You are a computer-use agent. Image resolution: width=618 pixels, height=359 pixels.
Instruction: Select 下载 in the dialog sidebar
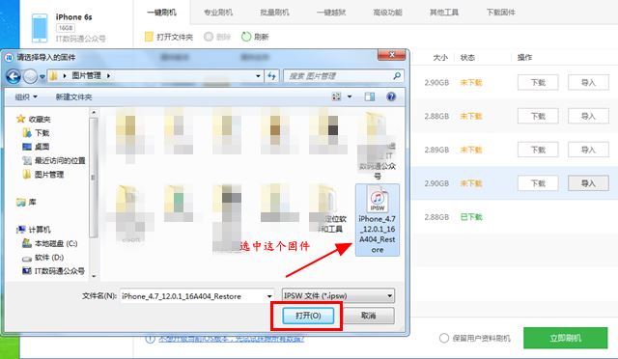pyautogui.click(x=36, y=133)
